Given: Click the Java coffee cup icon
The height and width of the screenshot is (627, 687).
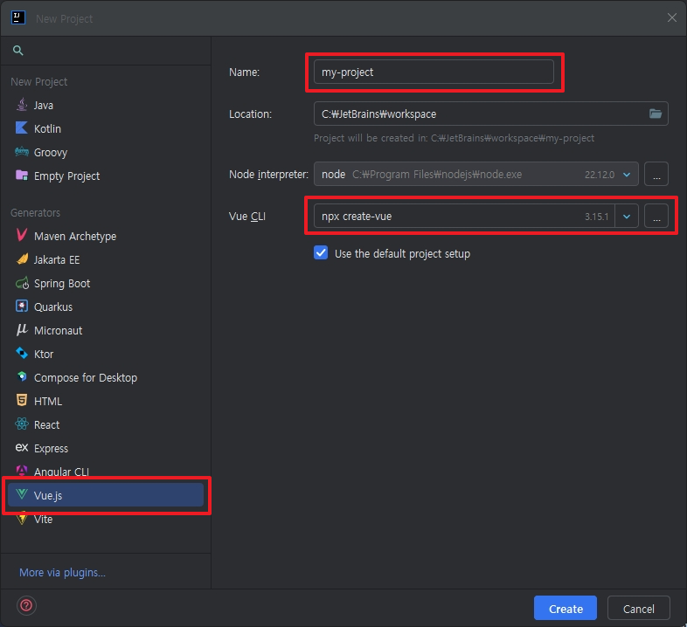Looking at the screenshot, I should [22, 105].
